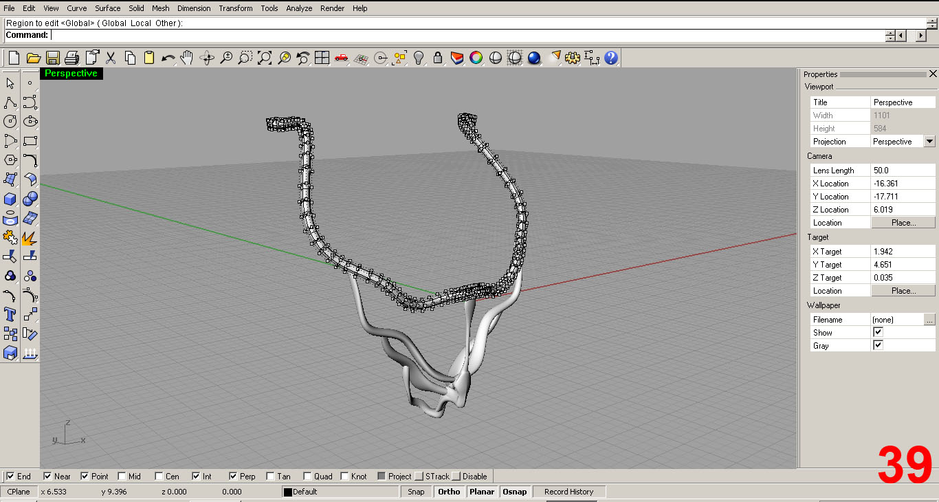Set the Right view using the red car icon
939x502 pixels.
click(342, 58)
